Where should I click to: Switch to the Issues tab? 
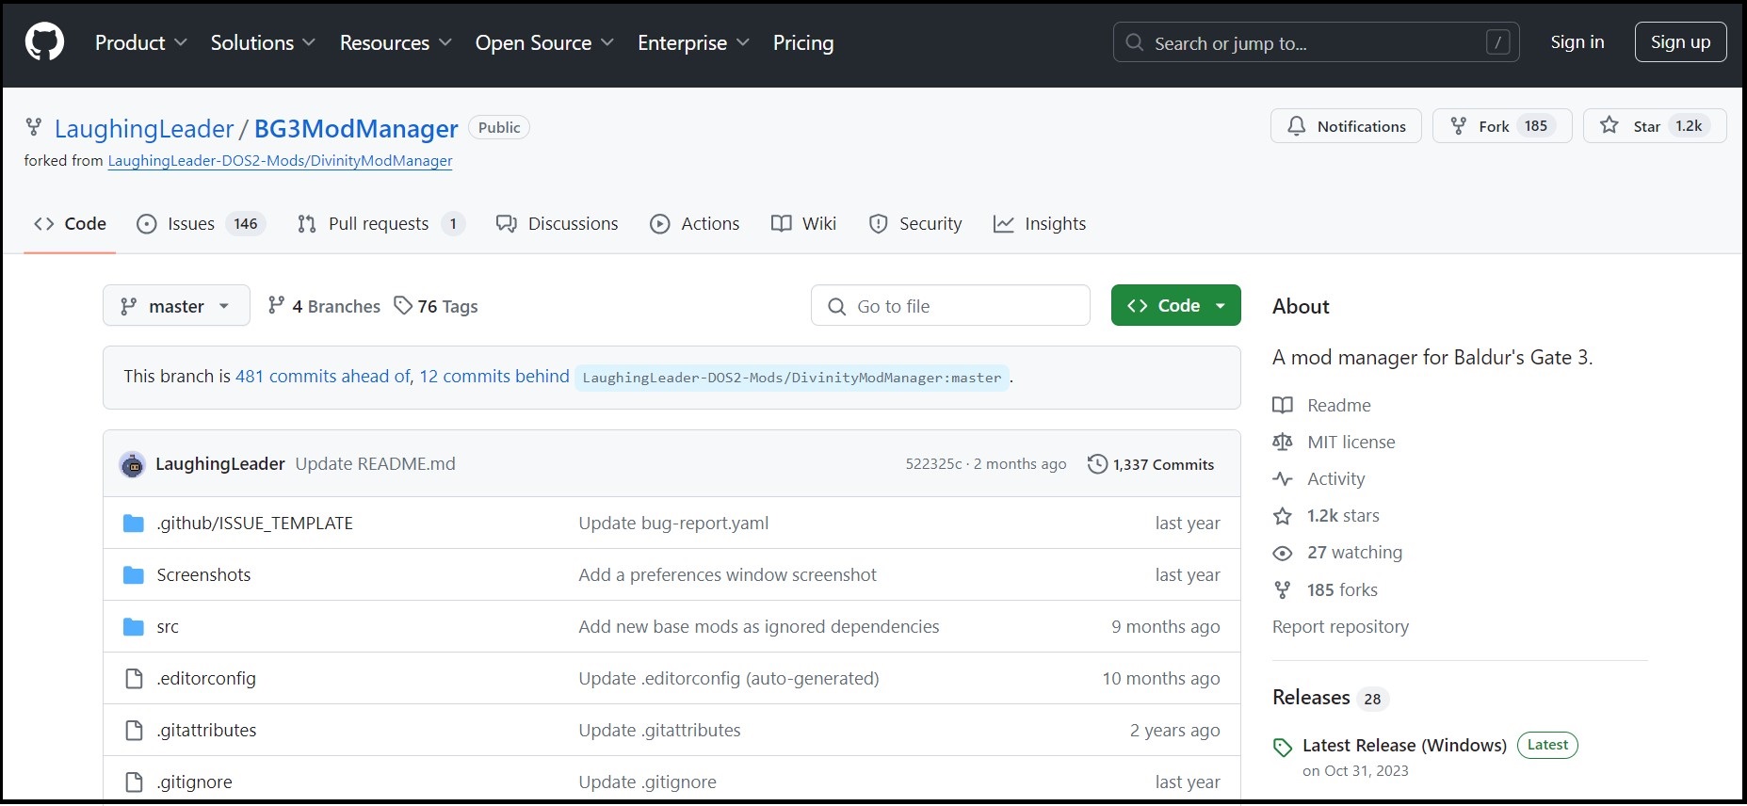(190, 224)
